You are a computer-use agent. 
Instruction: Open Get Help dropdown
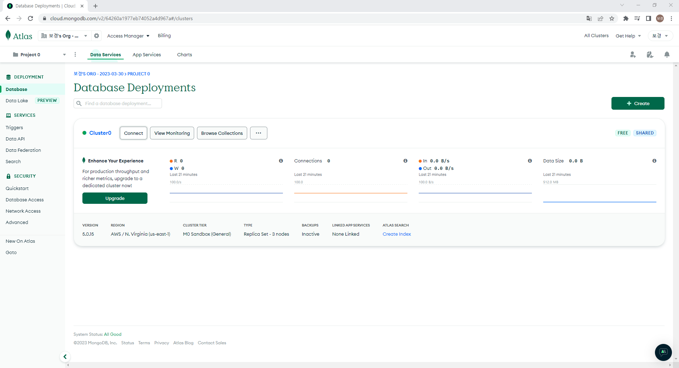pyautogui.click(x=628, y=36)
